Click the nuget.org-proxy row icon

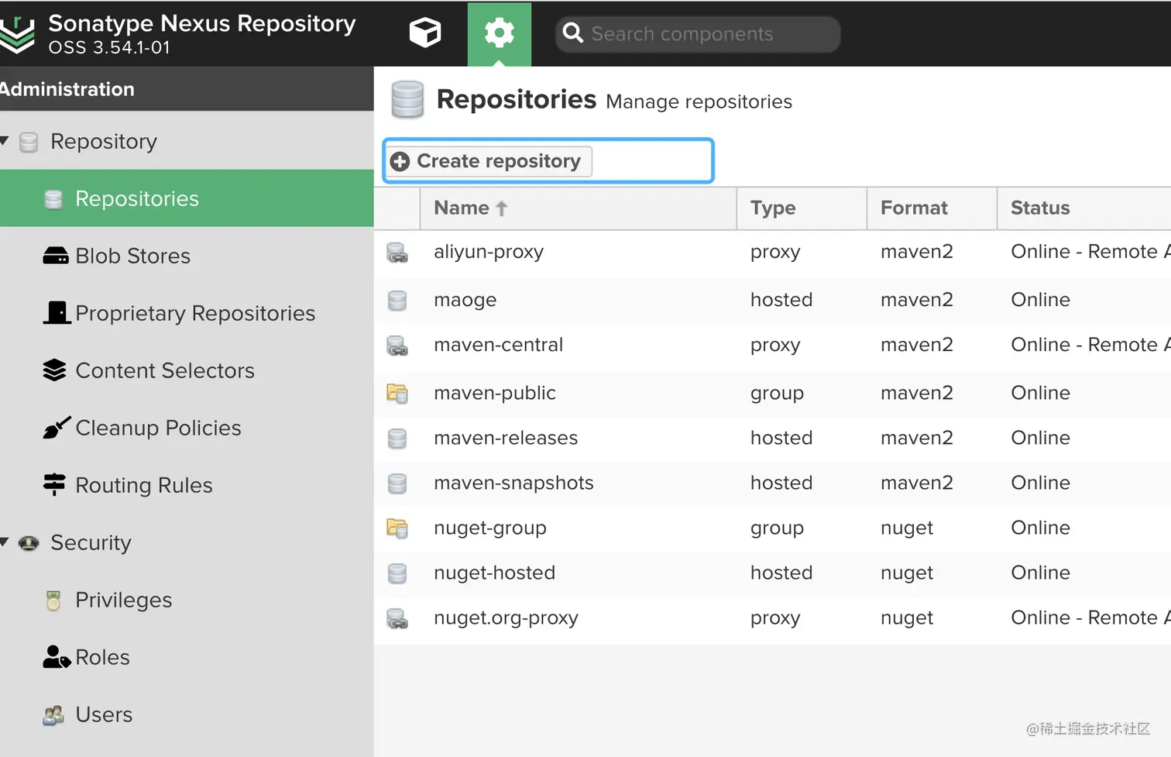[397, 618]
